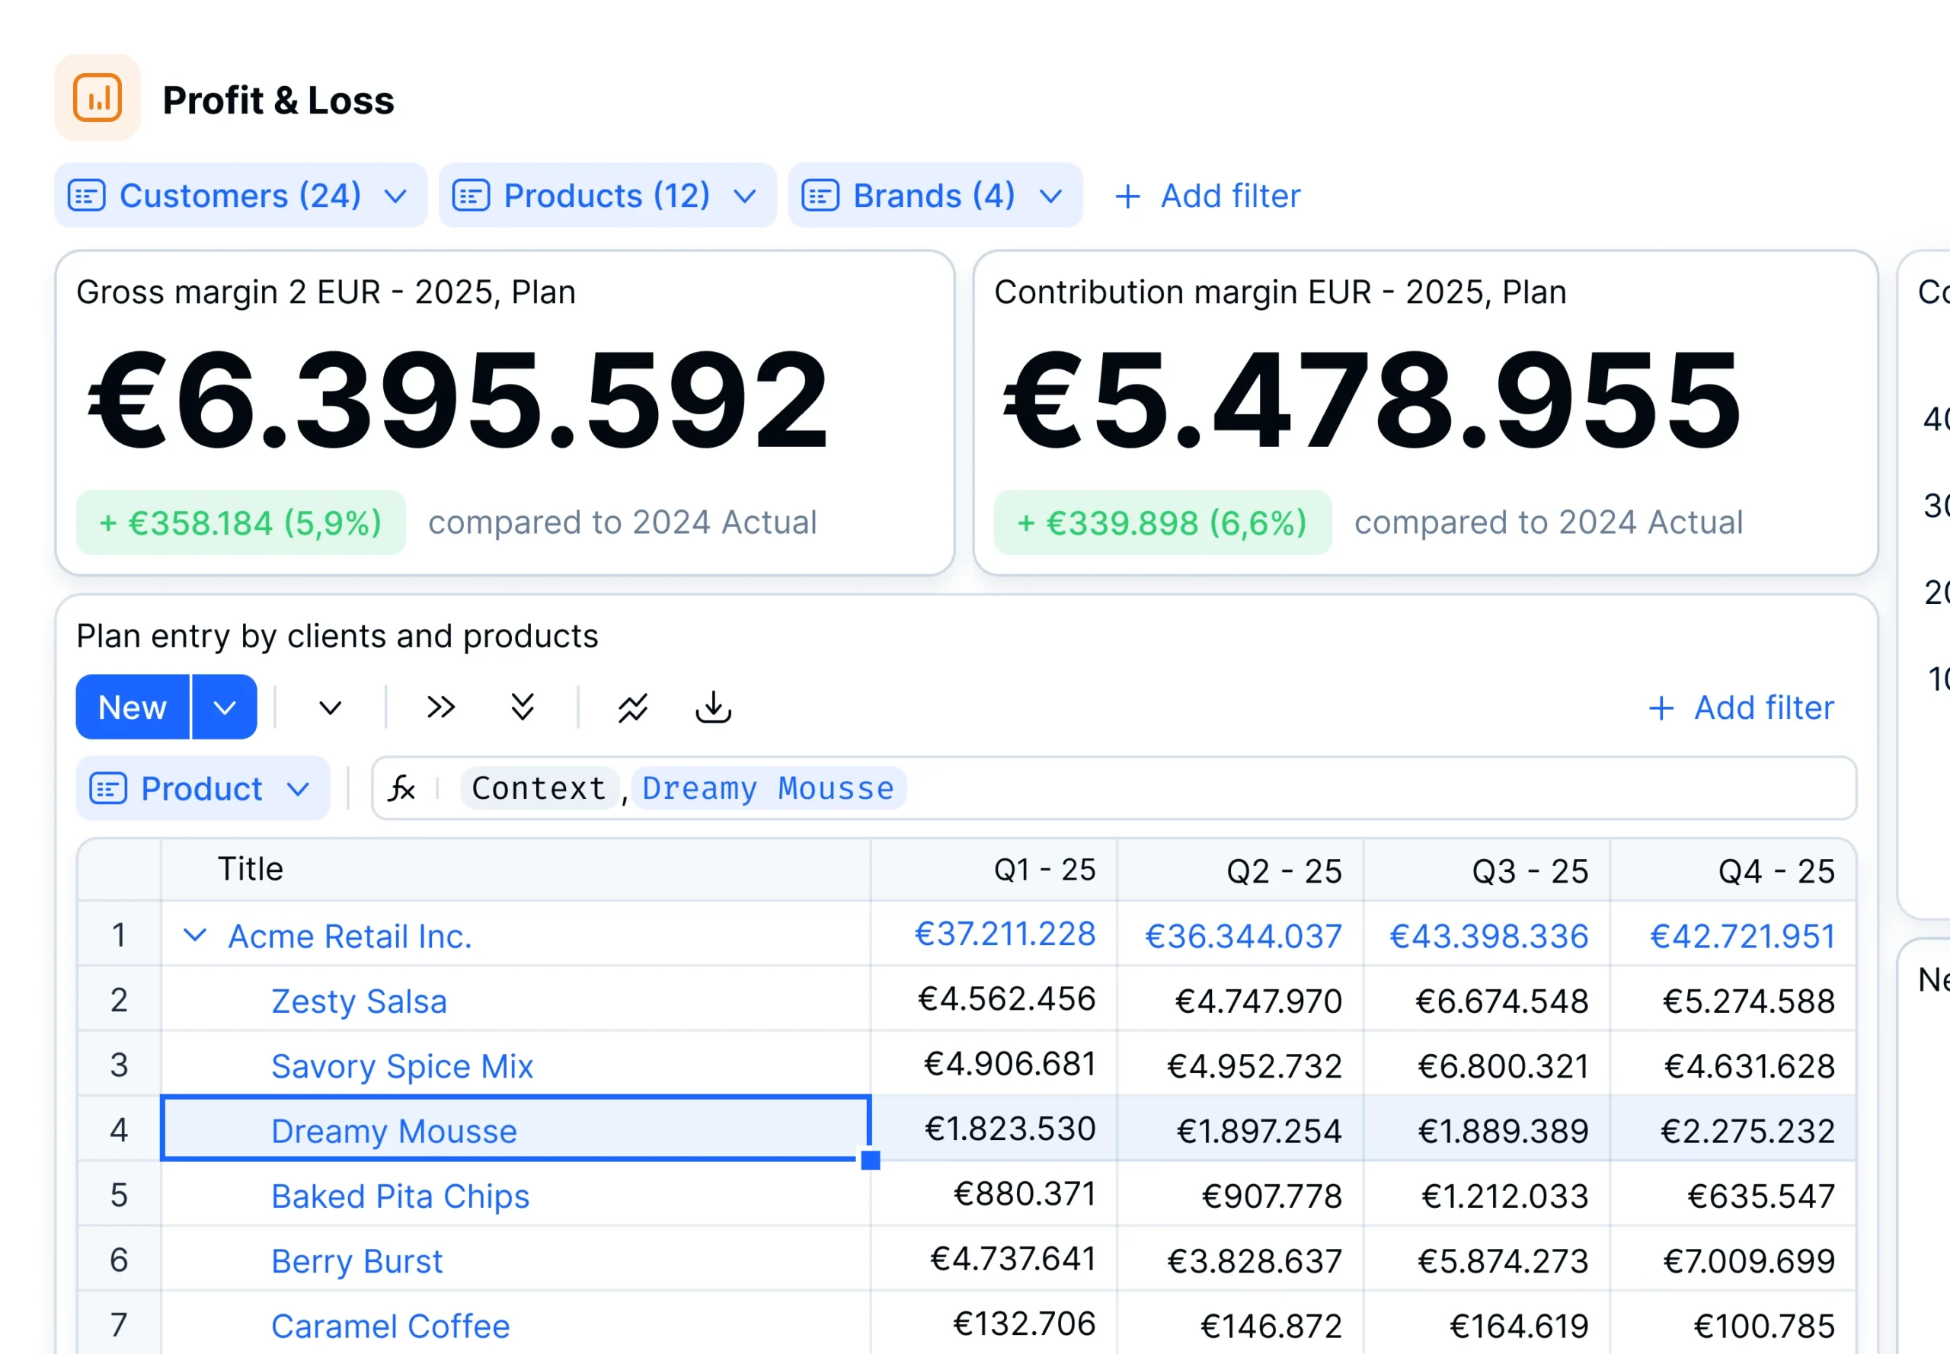Click the Context token in formula bar
Viewport: 1950px width, 1354px height.
click(x=539, y=788)
